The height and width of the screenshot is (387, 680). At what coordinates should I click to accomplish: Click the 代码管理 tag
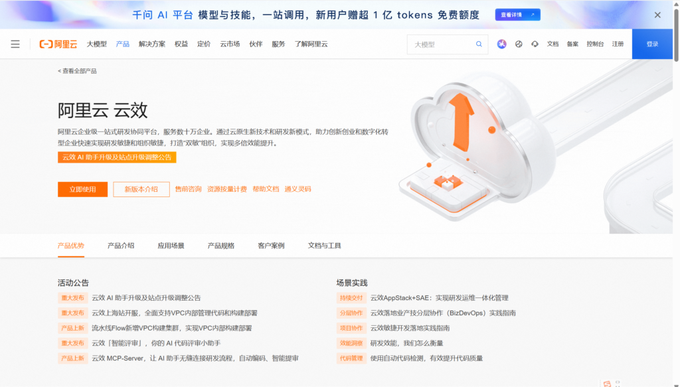click(x=351, y=358)
